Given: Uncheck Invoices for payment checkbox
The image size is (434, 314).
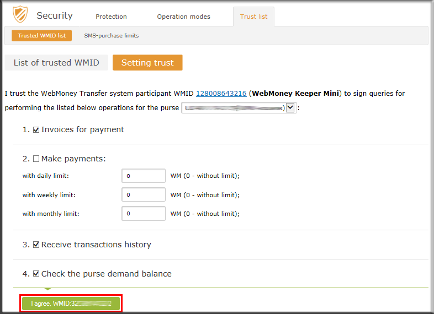Looking at the screenshot, I should (x=36, y=129).
